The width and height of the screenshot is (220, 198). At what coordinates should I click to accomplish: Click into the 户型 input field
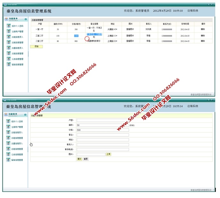(x=103, y=120)
